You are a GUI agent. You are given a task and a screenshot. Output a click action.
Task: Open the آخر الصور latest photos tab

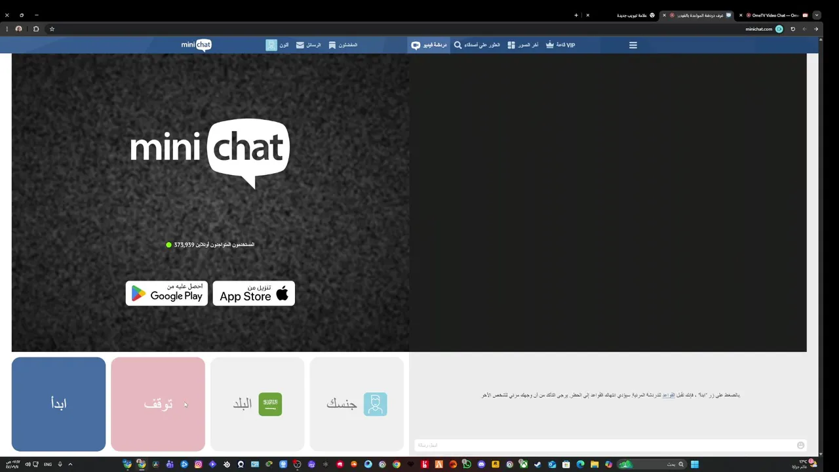point(523,45)
